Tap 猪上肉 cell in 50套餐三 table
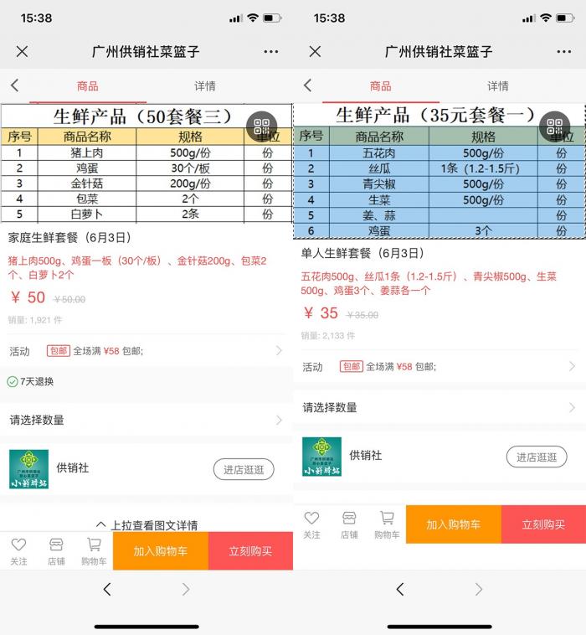586x635 pixels. (x=87, y=152)
